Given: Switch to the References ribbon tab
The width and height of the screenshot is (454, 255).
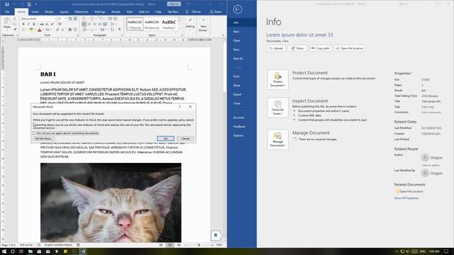Looking at the screenshot, I should pyautogui.click(x=82, y=12).
